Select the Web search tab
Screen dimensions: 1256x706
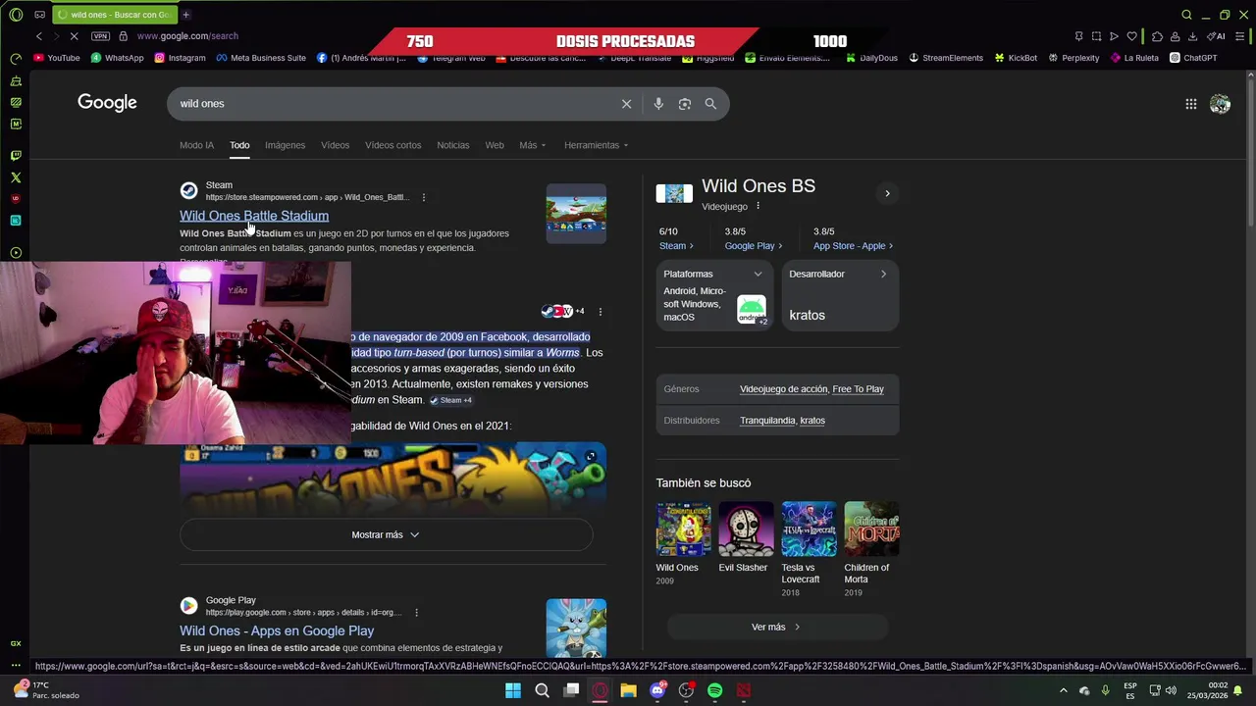click(x=495, y=145)
